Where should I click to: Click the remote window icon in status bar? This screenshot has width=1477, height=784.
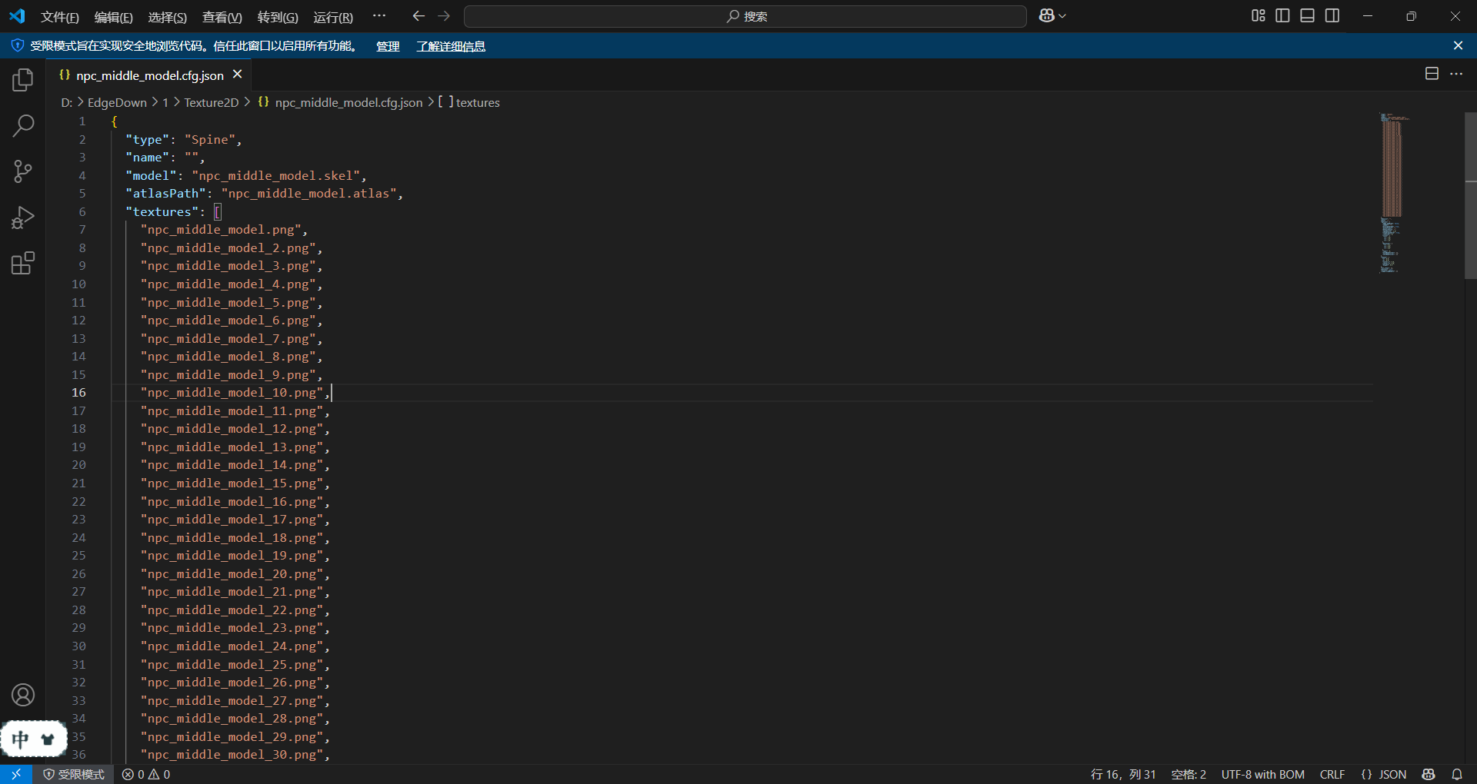[x=16, y=774]
